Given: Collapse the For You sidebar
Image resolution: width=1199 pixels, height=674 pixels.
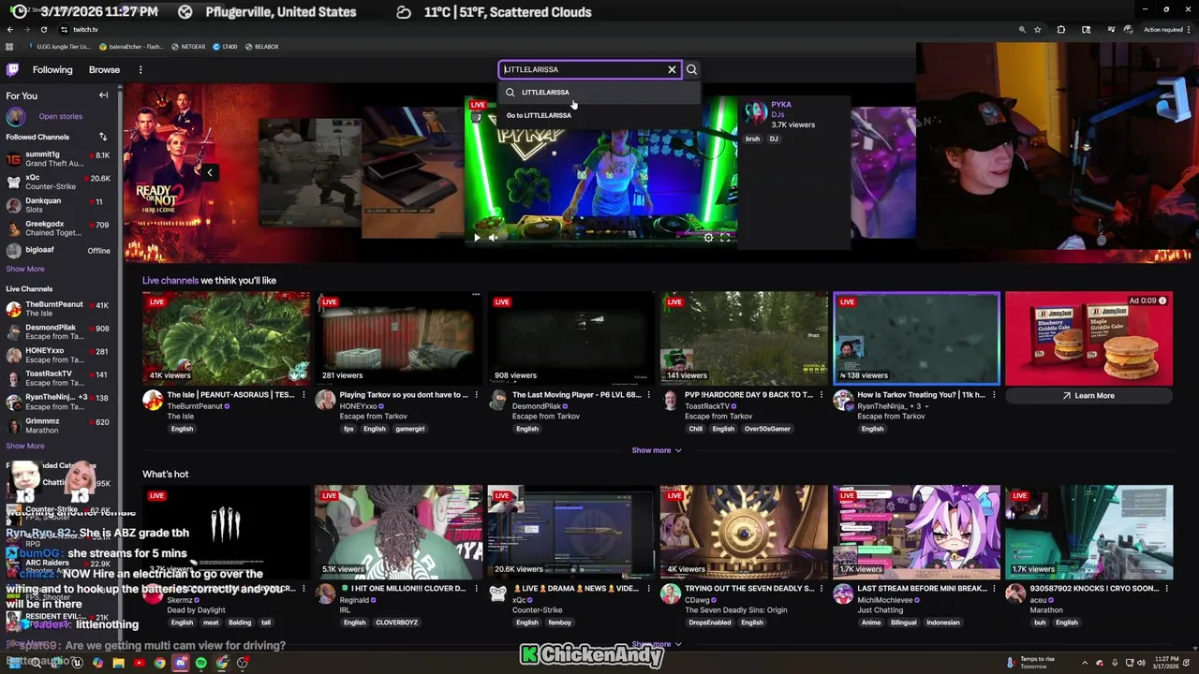Looking at the screenshot, I should (104, 95).
